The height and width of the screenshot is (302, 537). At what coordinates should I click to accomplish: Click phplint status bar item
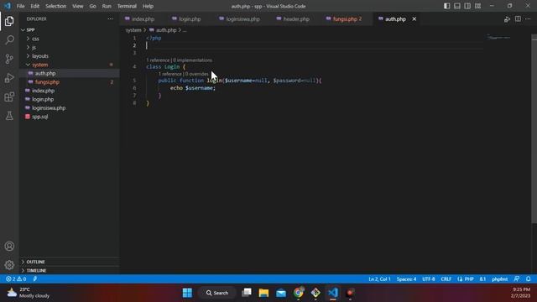[500, 279]
